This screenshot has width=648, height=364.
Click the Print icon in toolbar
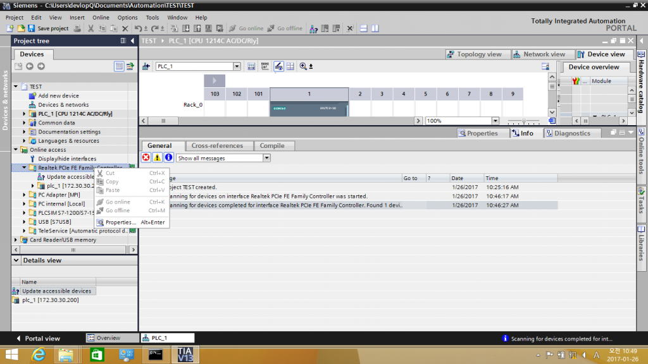coord(77,28)
